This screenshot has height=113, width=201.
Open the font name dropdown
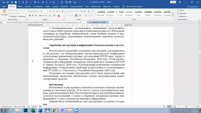click(x=39, y=11)
